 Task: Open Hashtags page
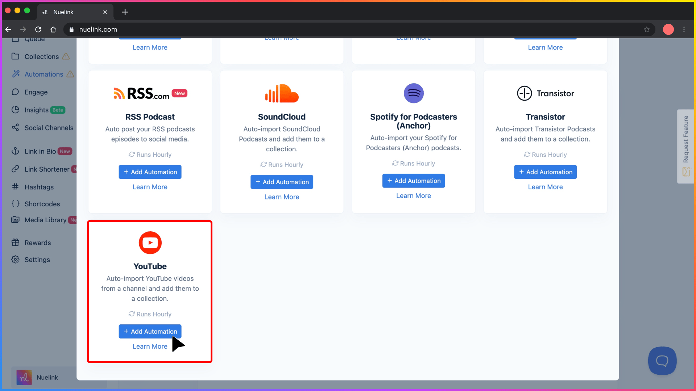point(39,187)
